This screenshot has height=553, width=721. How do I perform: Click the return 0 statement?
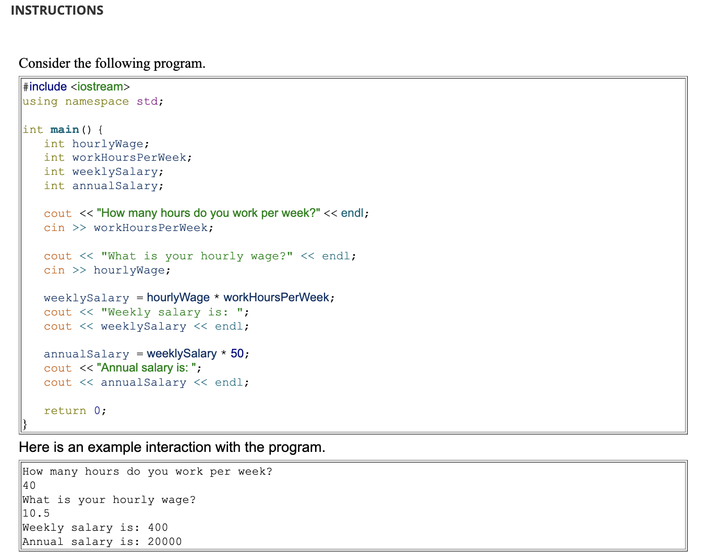[75, 410]
